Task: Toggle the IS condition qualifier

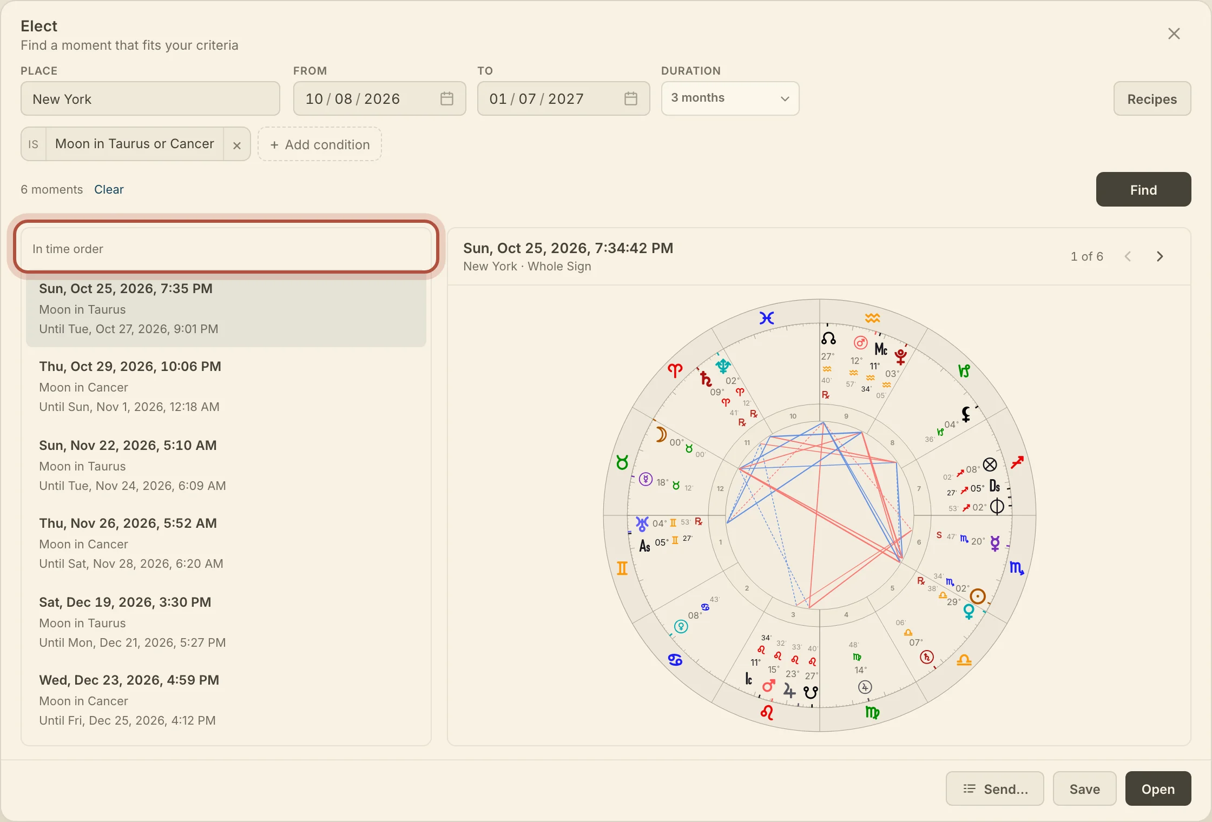Action: (x=34, y=144)
